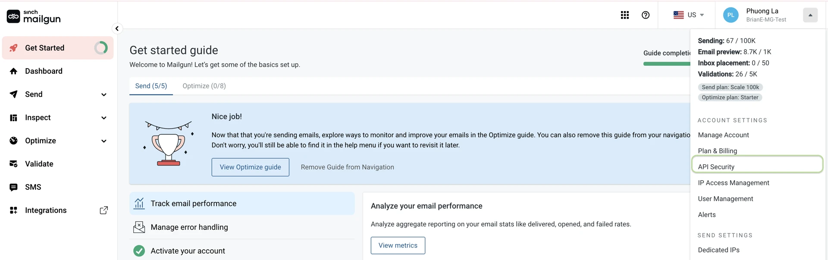Click the View metrics button
Screen dimensions: 828x260
point(398,245)
